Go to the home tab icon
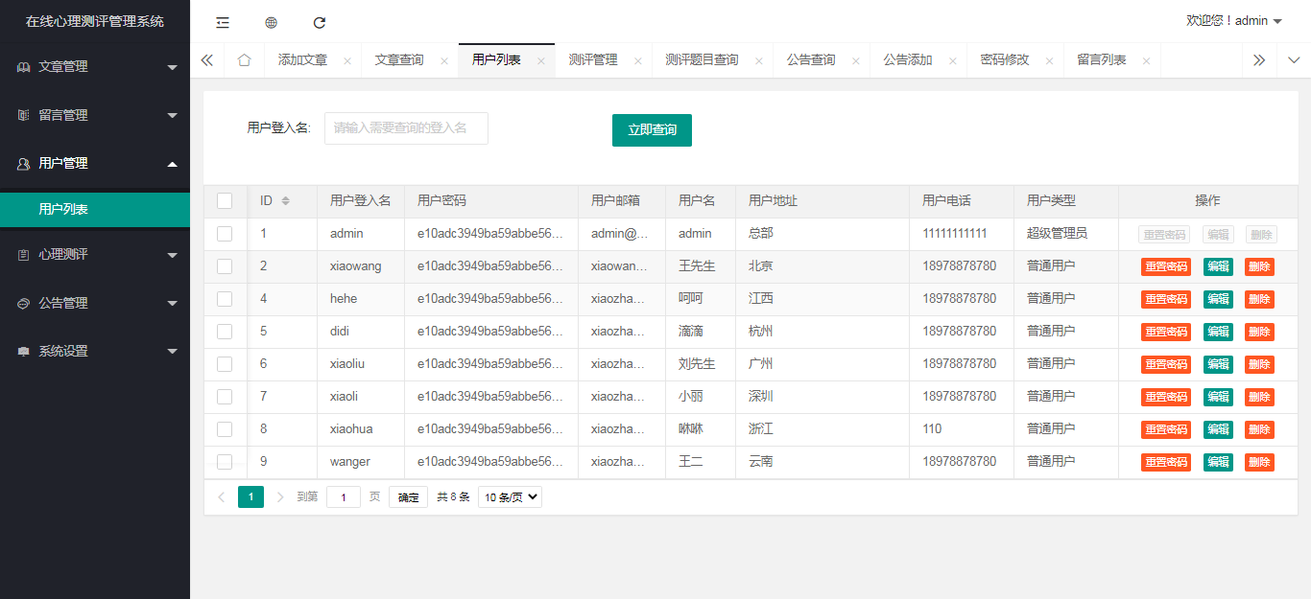The width and height of the screenshot is (1311, 599). point(244,60)
